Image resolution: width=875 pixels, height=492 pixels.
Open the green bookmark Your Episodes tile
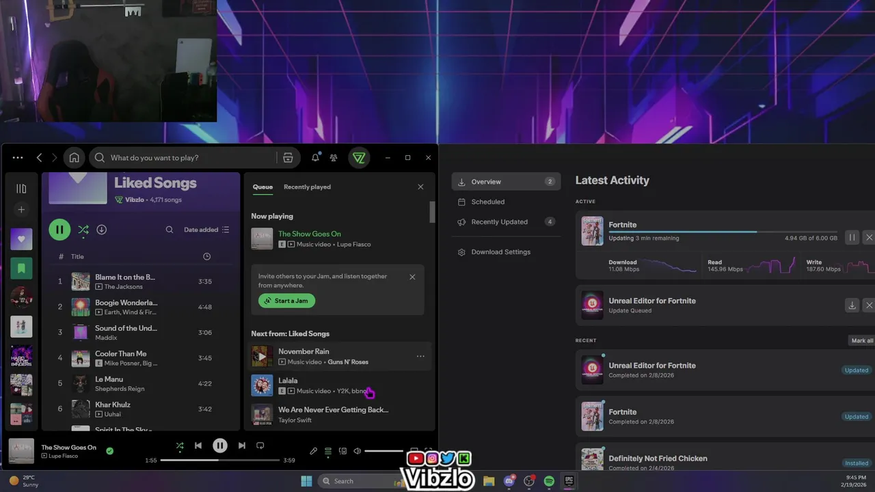pyautogui.click(x=21, y=269)
